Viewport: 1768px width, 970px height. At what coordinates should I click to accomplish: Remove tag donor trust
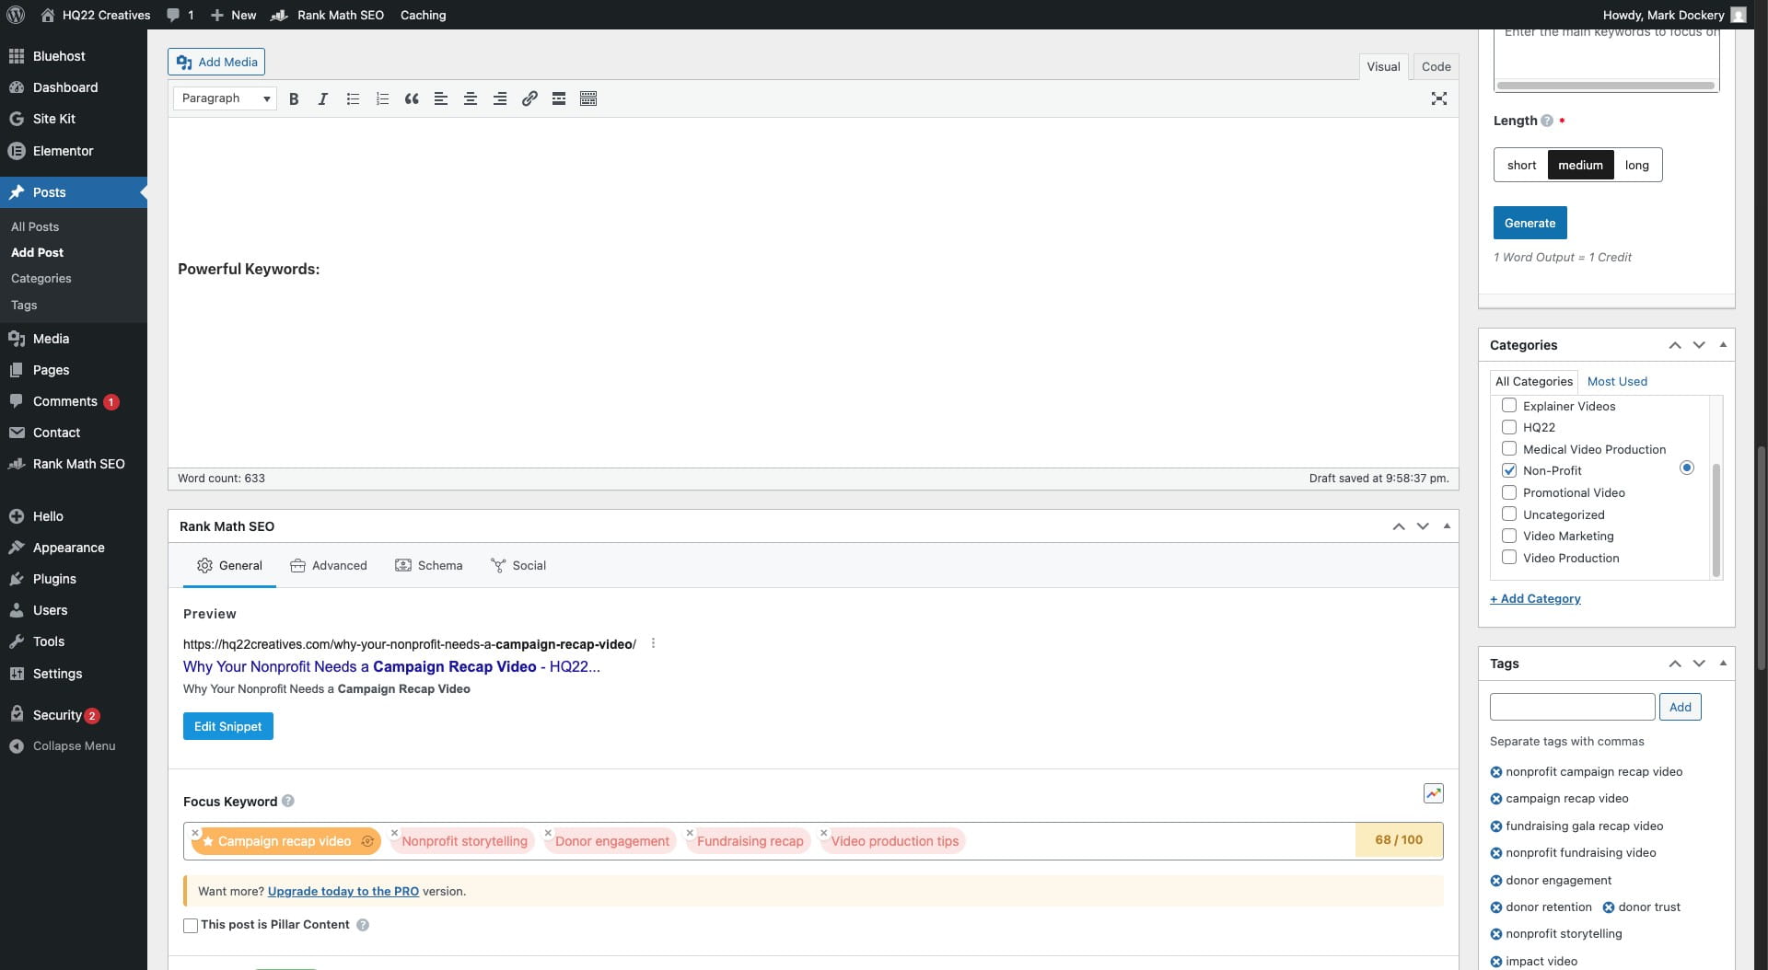(x=1609, y=907)
